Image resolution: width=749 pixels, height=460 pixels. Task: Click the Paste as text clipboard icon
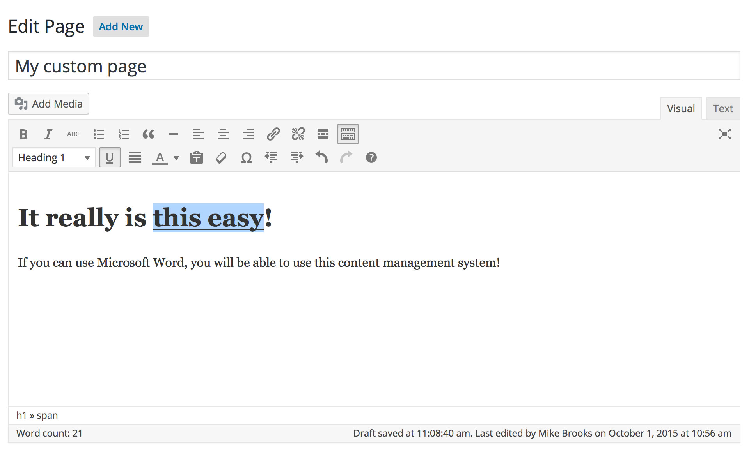[197, 158]
